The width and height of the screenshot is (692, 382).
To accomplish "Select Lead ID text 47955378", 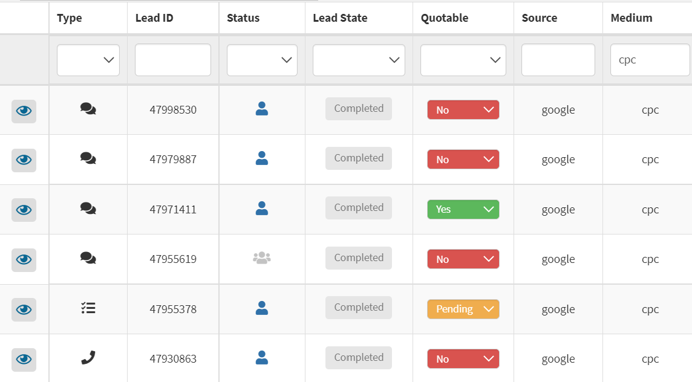I will tap(173, 309).
